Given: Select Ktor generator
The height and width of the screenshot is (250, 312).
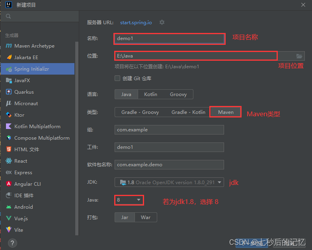Looking at the screenshot, I should (37, 115).
